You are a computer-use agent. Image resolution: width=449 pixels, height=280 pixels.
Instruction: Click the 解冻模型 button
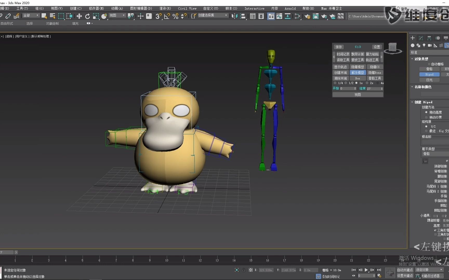point(358,73)
